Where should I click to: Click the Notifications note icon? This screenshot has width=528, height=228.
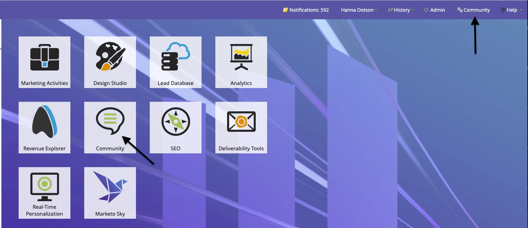285,10
